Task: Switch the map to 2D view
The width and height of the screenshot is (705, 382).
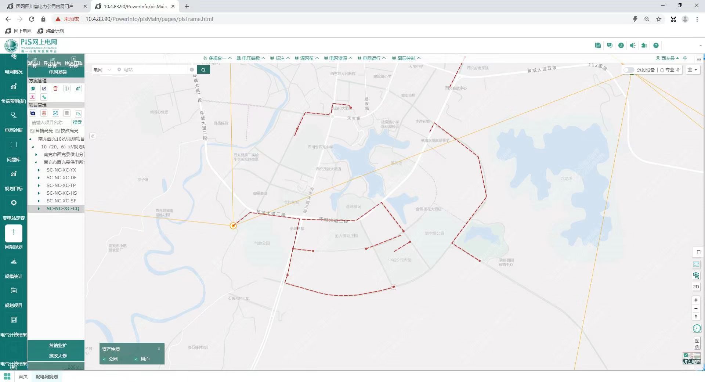Action: point(696,287)
